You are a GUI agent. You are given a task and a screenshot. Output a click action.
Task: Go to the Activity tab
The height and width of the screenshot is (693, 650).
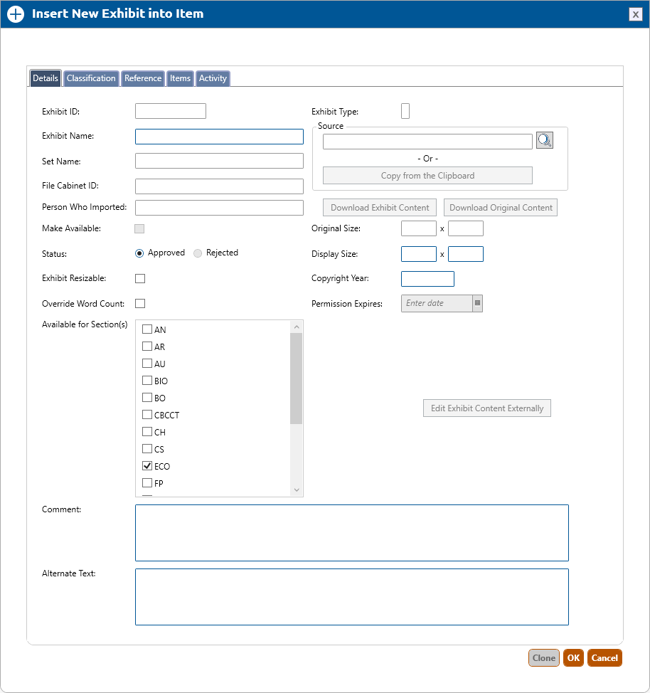[x=213, y=78]
